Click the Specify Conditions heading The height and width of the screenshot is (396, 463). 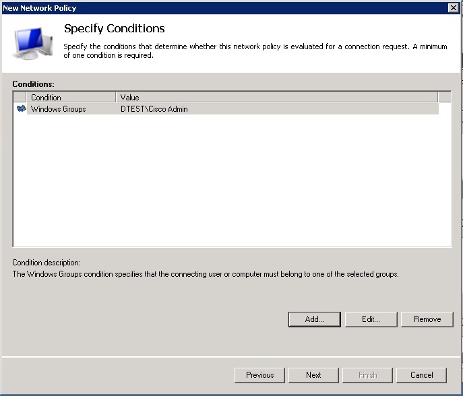114,29
